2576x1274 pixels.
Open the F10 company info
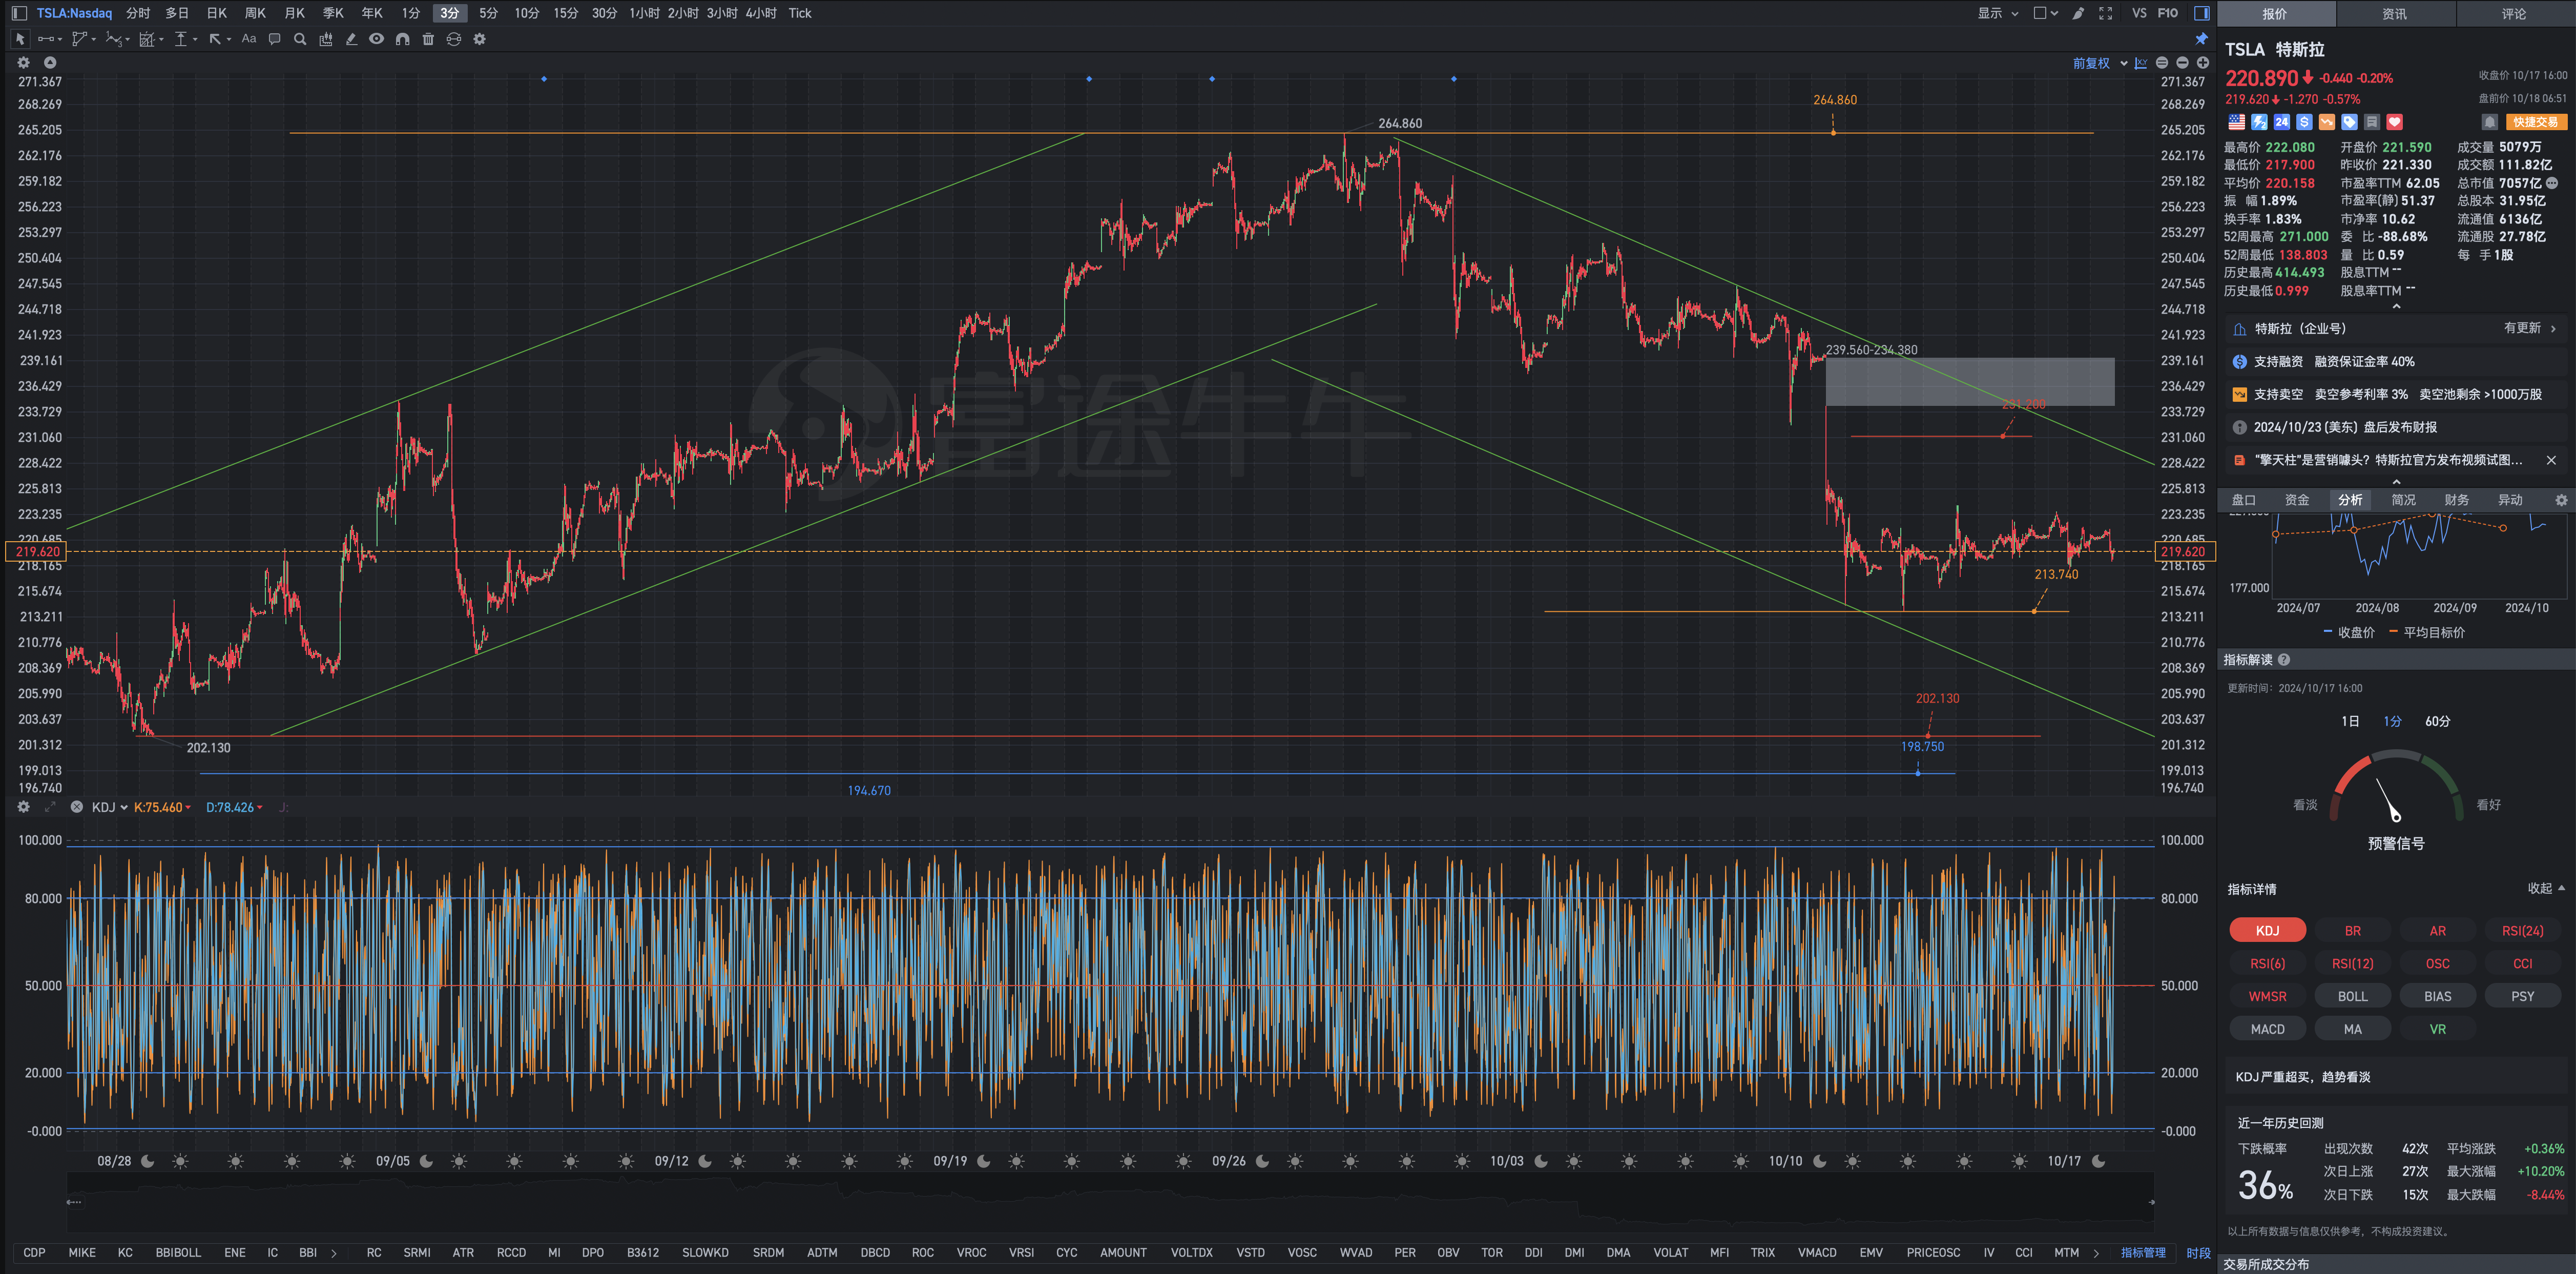2168,13
